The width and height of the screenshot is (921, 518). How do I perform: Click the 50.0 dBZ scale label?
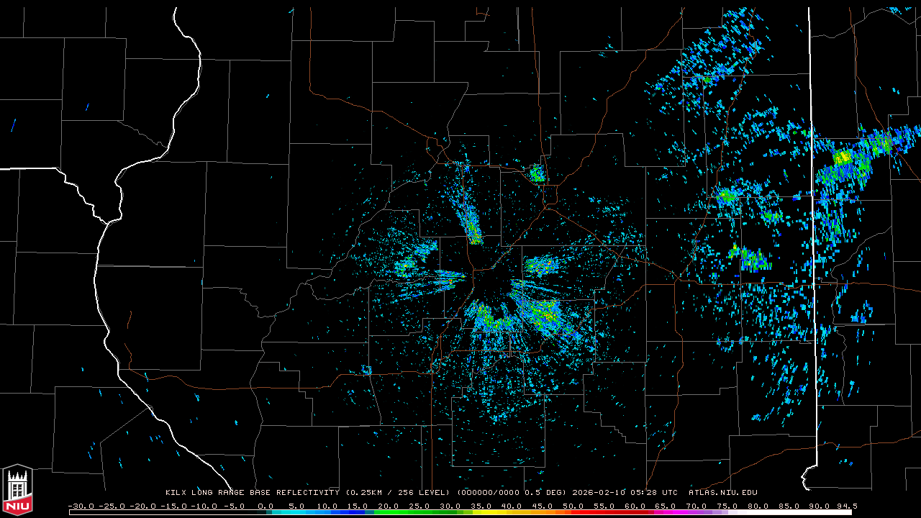575,506
